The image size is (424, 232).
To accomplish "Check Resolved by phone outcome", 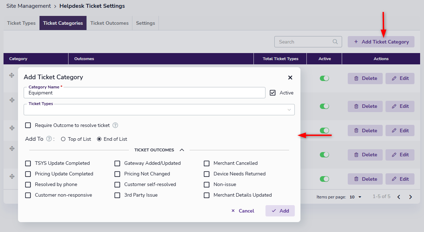I will pos(28,185).
